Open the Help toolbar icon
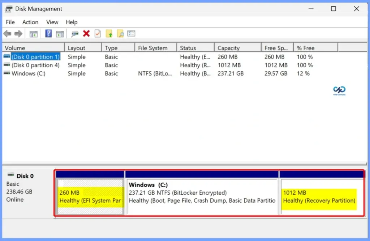This screenshot has width=370, height=241. click(48, 34)
